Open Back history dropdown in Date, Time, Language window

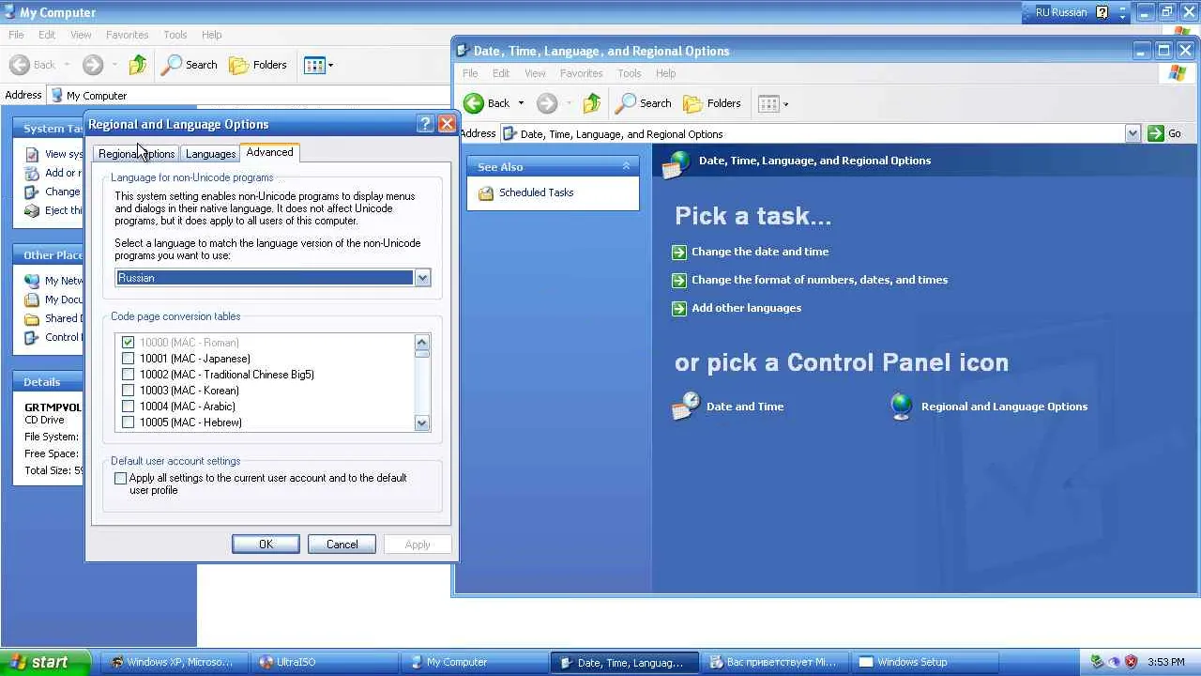[521, 103]
